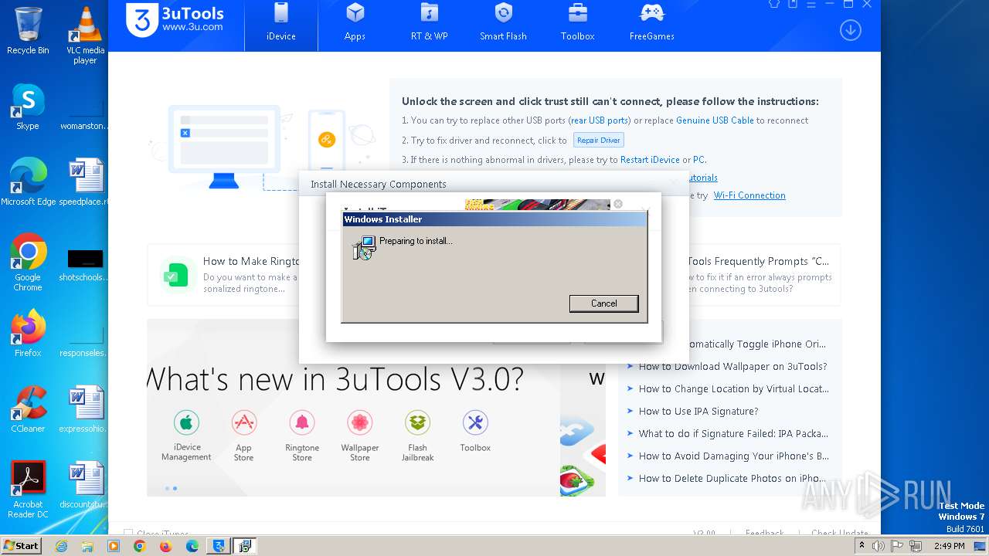Open How to Use IPA Signature

[x=698, y=412]
